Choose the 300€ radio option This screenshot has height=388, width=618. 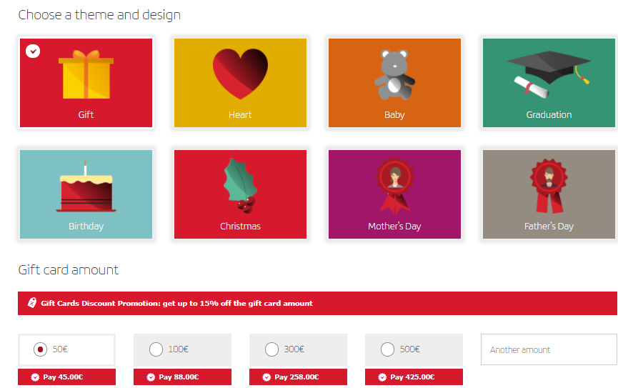[271, 349]
